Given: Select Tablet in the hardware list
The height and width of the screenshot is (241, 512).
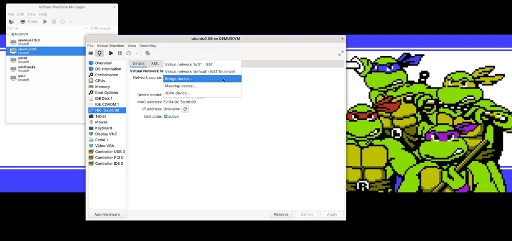Looking at the screenshot, I should tap(107, 116).
